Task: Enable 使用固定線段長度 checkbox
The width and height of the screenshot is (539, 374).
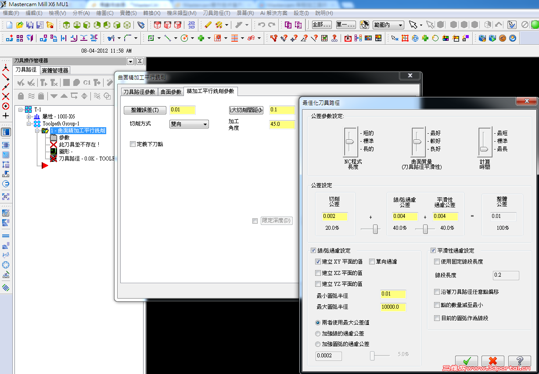Action: 437,262
